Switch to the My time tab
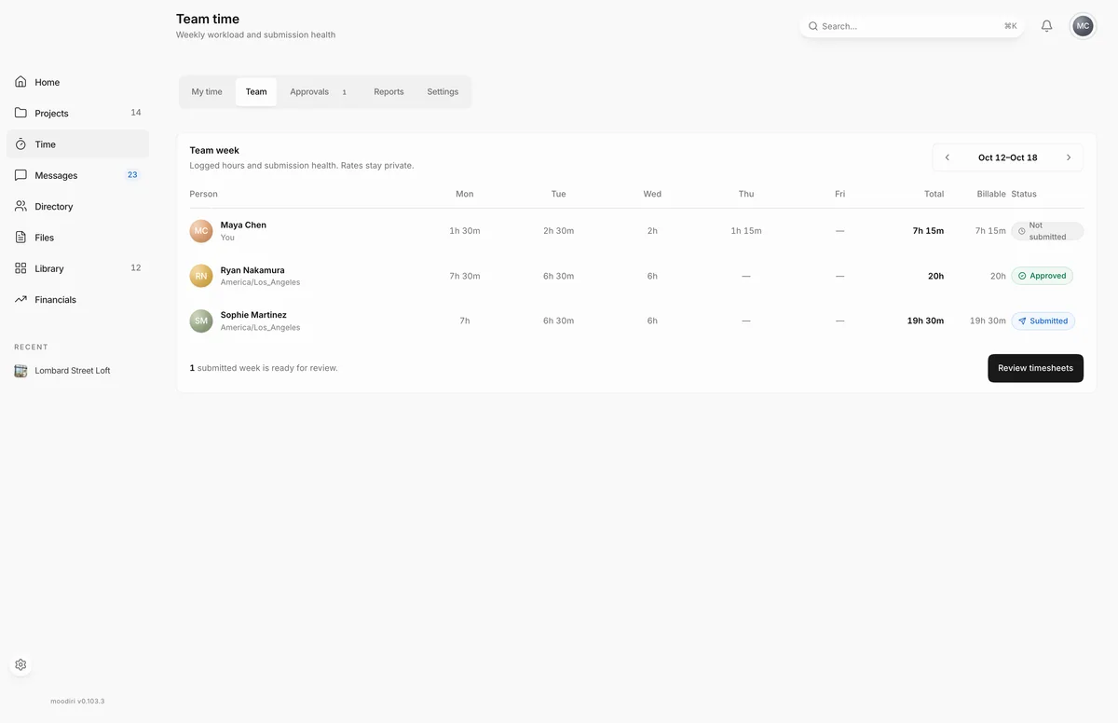 [x=207, y=92]
